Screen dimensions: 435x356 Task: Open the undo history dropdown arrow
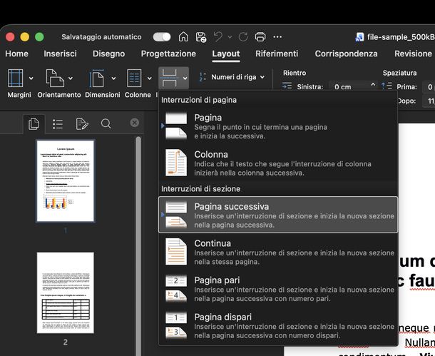click(x=230, y=37)
